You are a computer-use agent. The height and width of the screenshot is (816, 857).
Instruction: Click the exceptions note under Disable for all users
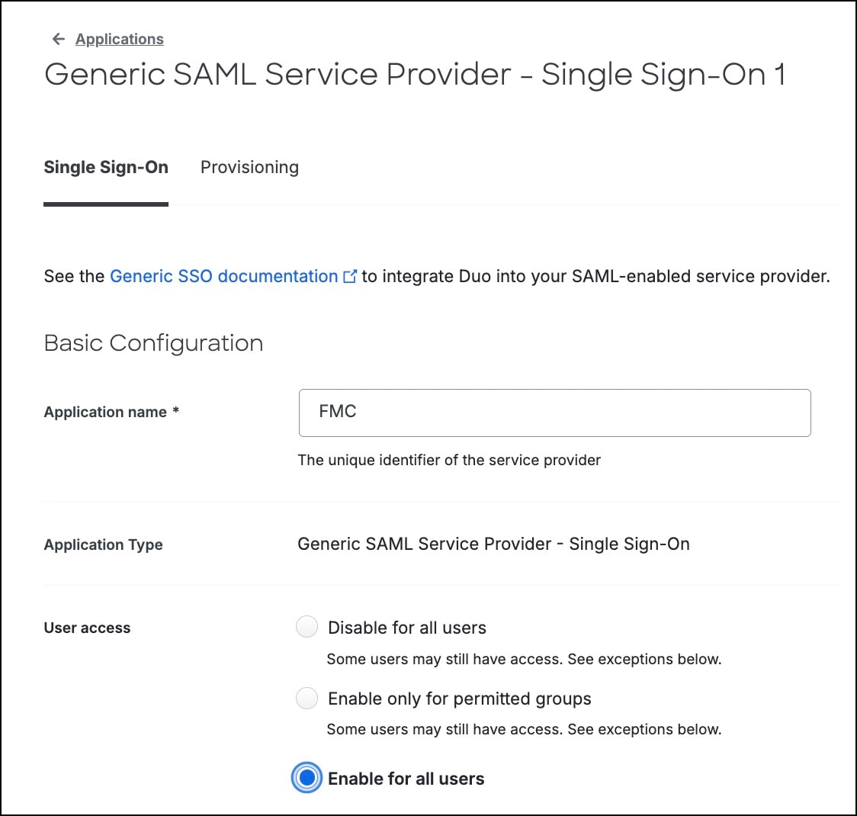coord(524,659)
